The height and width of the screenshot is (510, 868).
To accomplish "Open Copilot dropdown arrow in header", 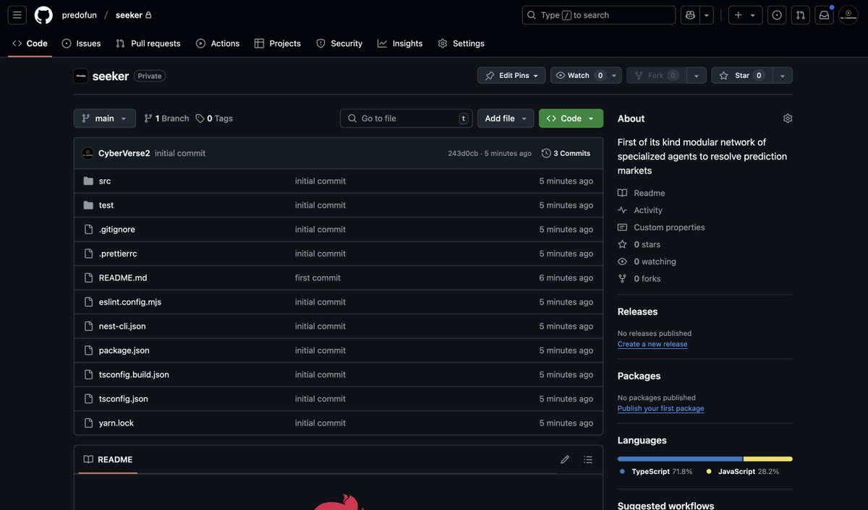I will coord(707,15).
